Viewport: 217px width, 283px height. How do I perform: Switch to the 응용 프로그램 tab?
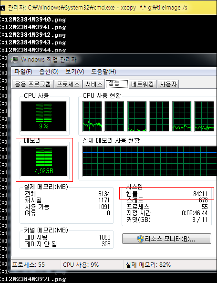[32, 84]
